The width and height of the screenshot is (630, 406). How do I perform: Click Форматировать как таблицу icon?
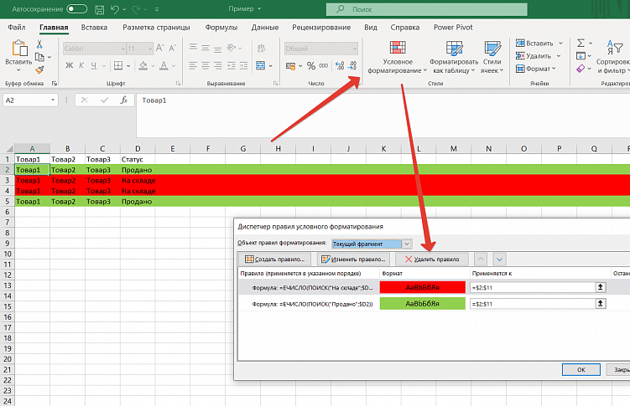click(454, 57)
